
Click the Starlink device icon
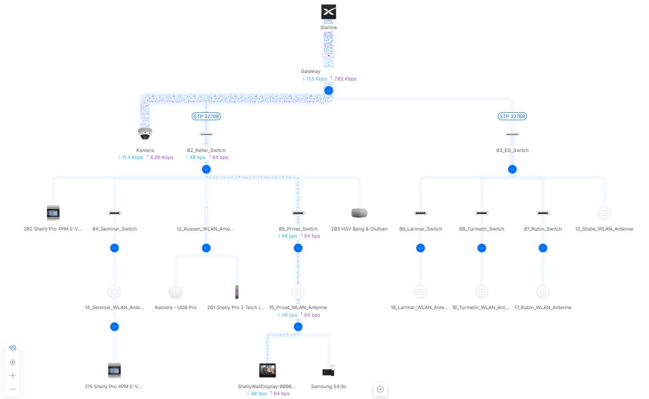point(328,12)
